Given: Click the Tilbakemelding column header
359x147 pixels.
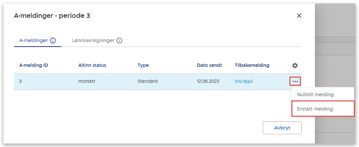Looking at the screenshot, I should pyautogui.click(x=252, y=65).
